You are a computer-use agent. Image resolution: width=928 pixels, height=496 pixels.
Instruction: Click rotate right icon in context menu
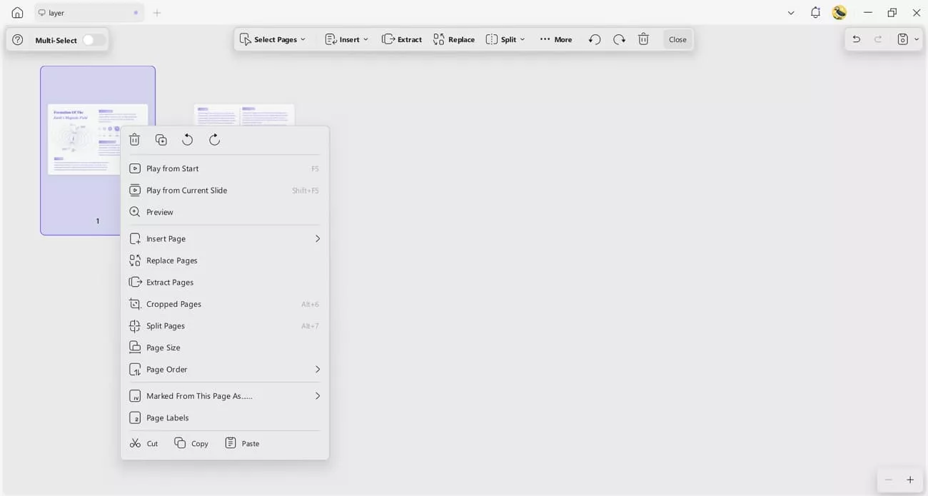[214, 140]
